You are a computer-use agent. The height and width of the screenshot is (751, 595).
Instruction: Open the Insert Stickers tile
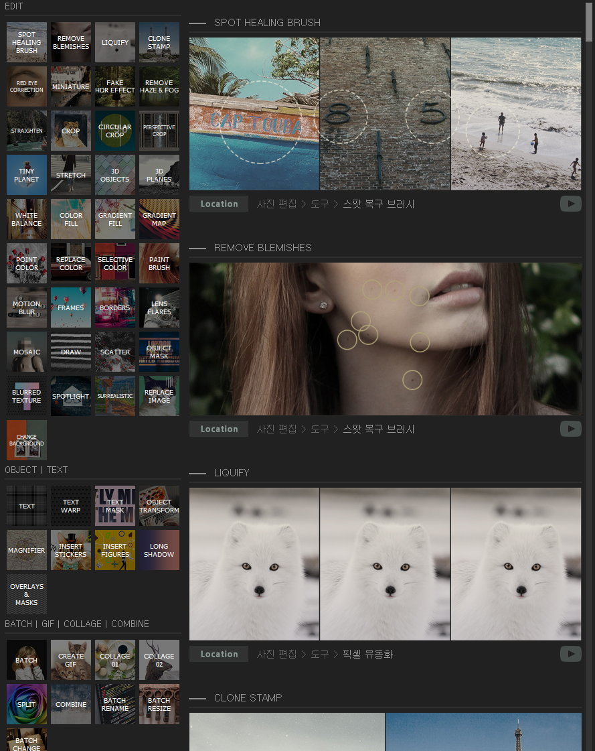(71, 550)
